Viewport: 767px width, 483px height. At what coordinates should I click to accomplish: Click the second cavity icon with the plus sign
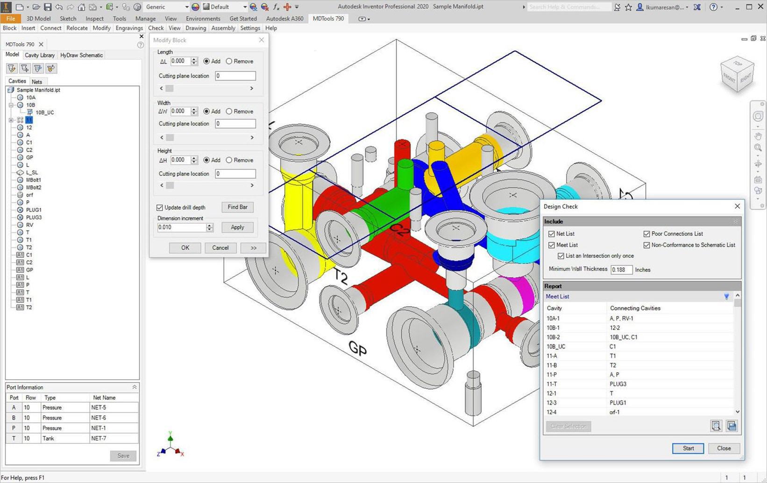[25, 69]
